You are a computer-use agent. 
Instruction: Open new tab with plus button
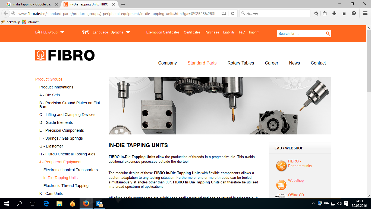pos(123,4)
